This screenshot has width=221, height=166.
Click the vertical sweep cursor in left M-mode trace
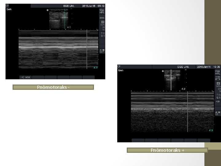pyautogui.click(x=87, y=49)
